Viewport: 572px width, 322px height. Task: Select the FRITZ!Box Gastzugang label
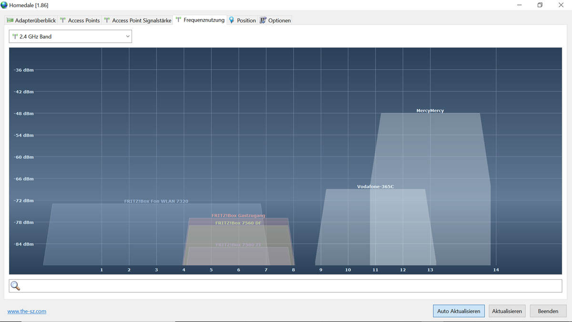(x=238, y=216)
